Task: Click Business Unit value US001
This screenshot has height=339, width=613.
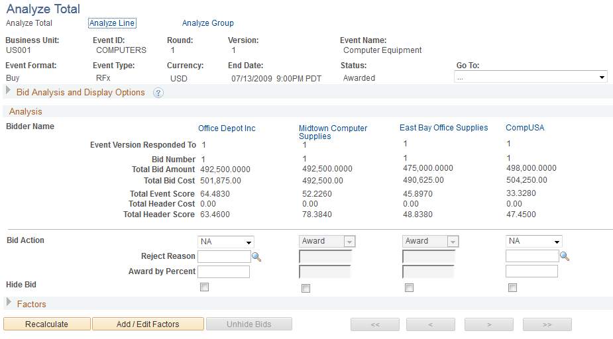Action: point(19,50)
